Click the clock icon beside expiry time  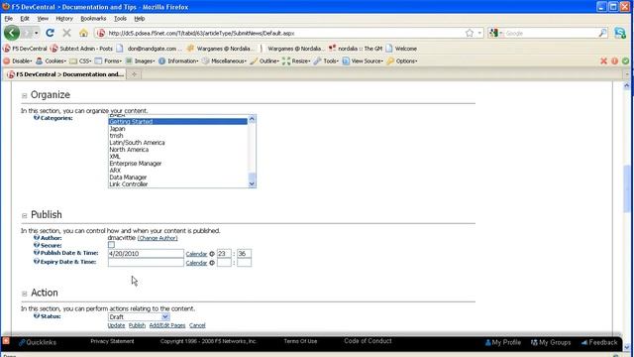click(212, 263)
